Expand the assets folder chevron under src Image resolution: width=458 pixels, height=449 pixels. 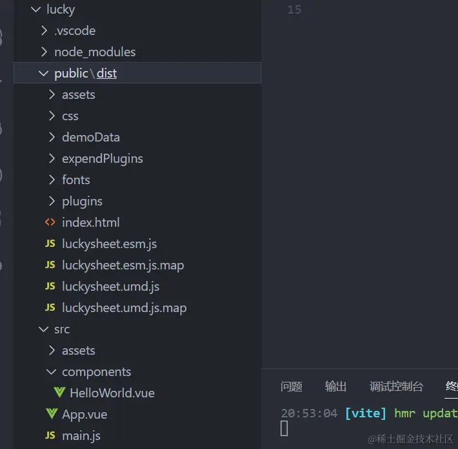pos(52,350)
